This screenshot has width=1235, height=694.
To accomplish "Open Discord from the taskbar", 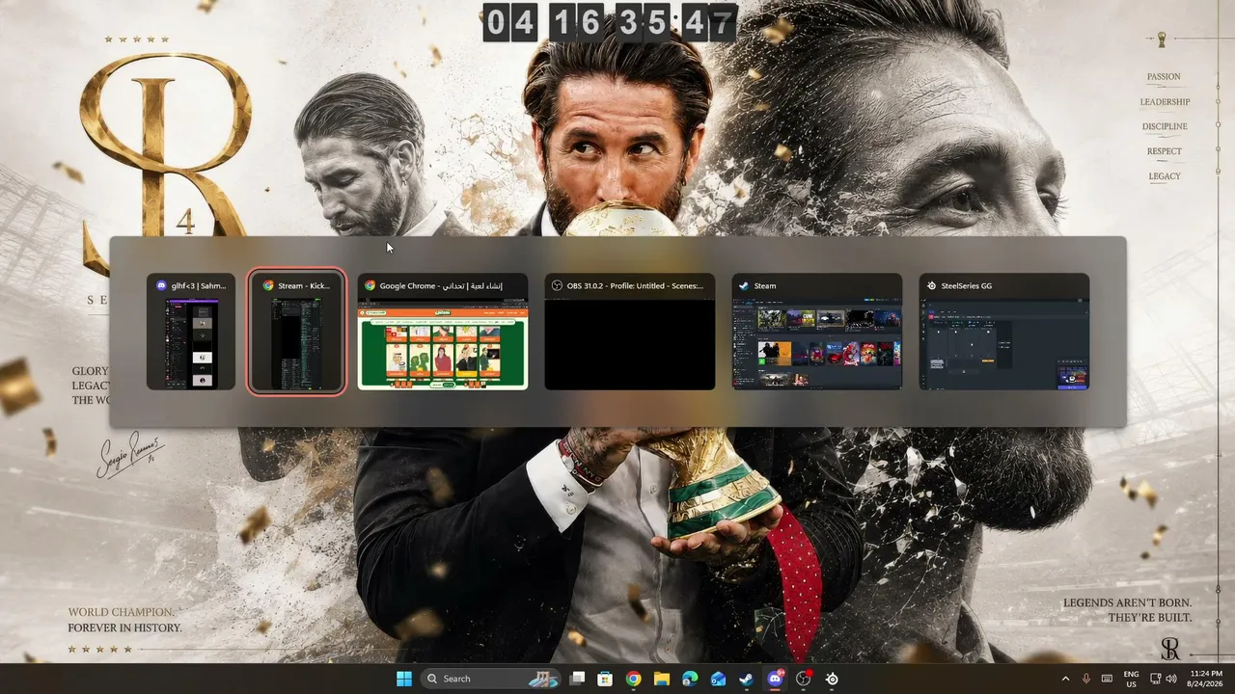I will (x=775, y=679).
